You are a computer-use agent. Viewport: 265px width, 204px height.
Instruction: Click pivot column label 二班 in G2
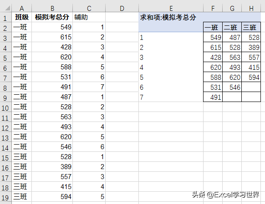[232, 27]
